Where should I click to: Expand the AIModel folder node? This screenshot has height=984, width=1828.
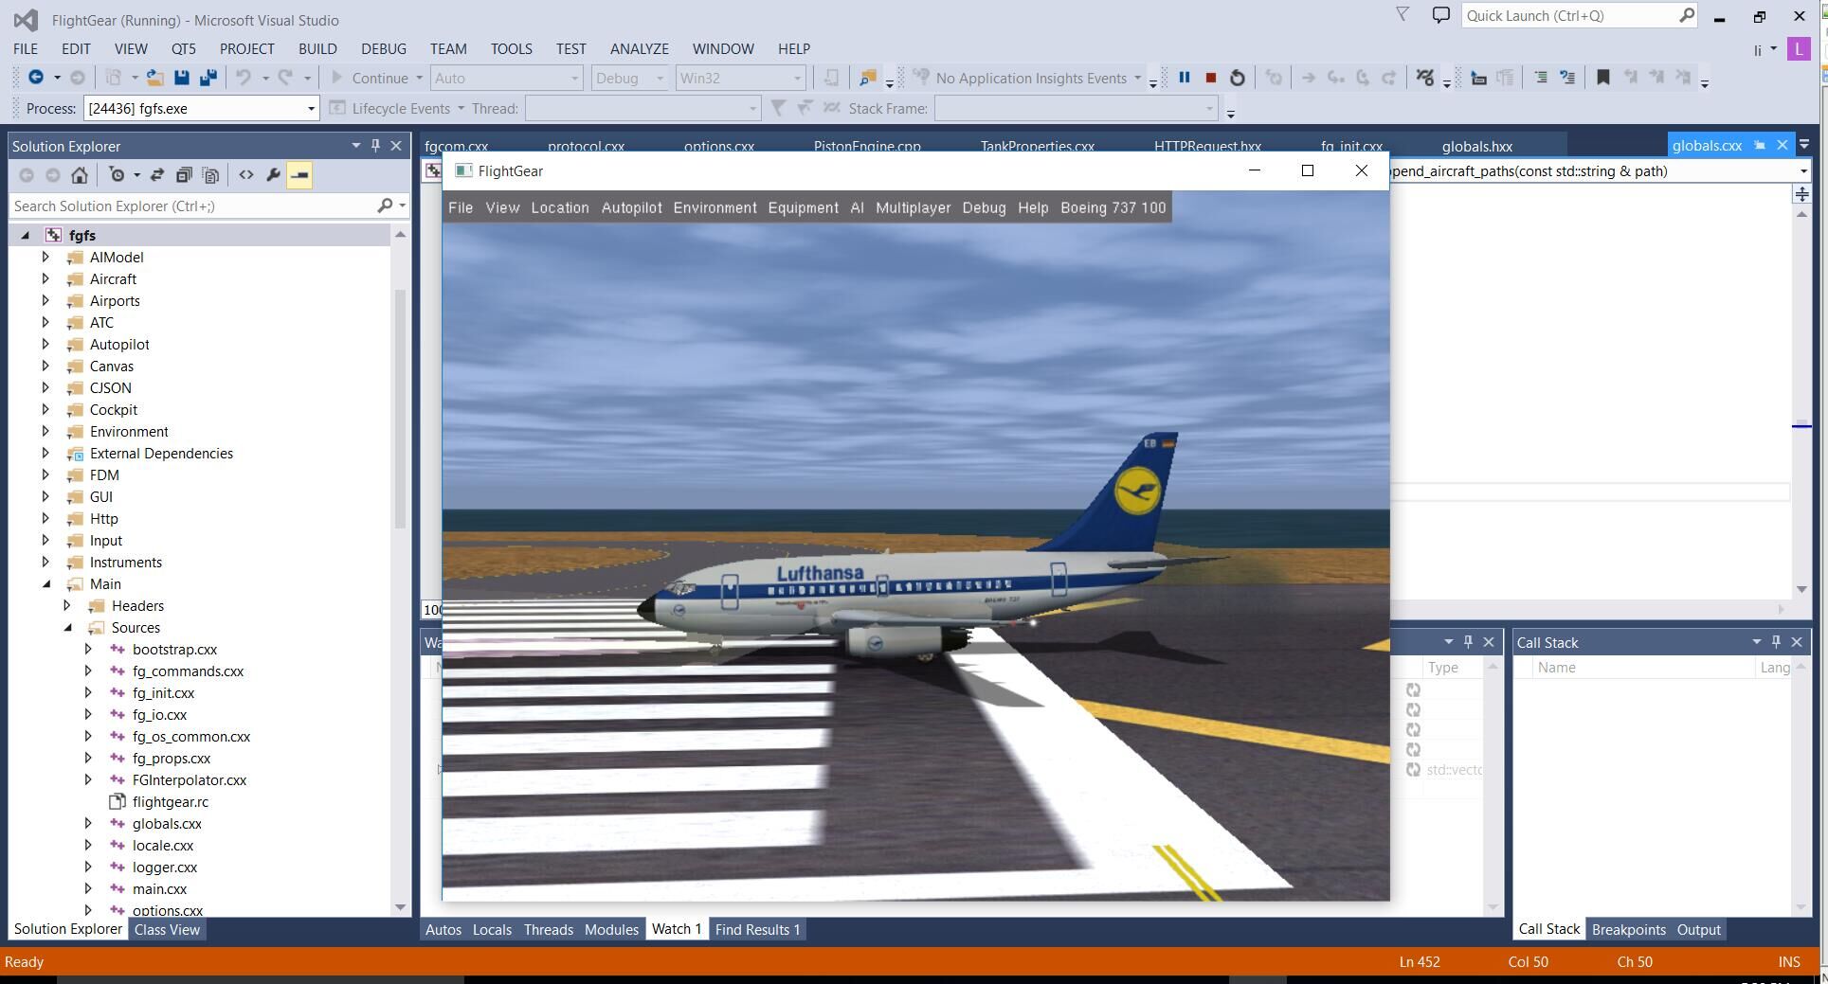point(45,257)
